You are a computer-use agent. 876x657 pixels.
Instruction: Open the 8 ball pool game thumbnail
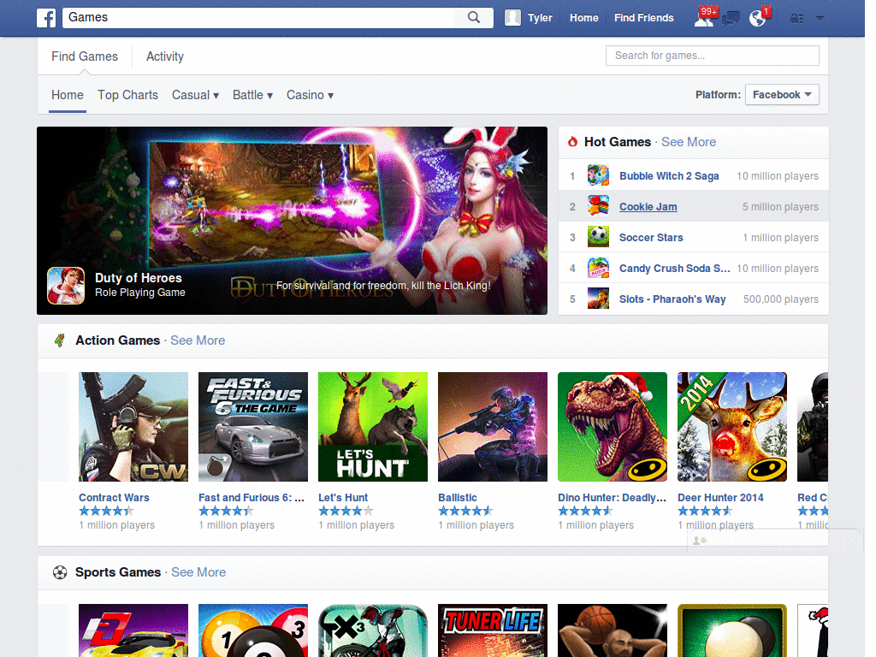(x=253, y=630)
